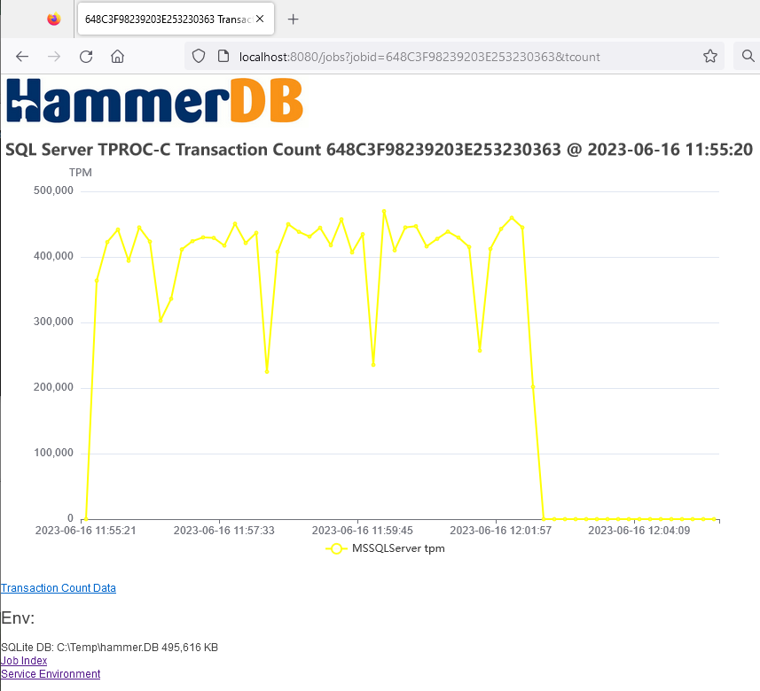
Task: Toggle the MSSQLServer tpm legend series
Action: click(x=386, y=548)
